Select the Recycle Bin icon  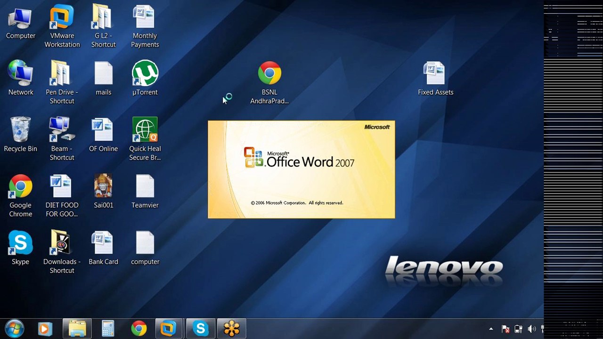click(20, 135)
